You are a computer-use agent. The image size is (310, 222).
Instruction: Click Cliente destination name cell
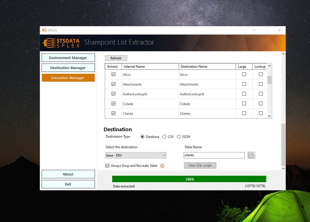point(207,114)
